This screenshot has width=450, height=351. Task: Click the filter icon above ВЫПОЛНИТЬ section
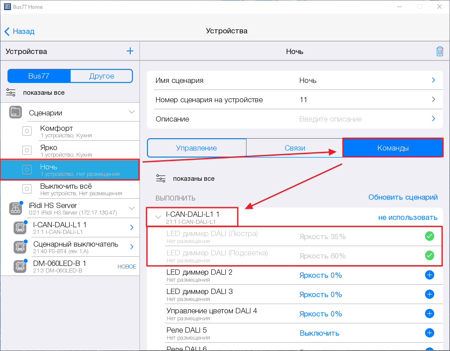[x=161, y=179]
